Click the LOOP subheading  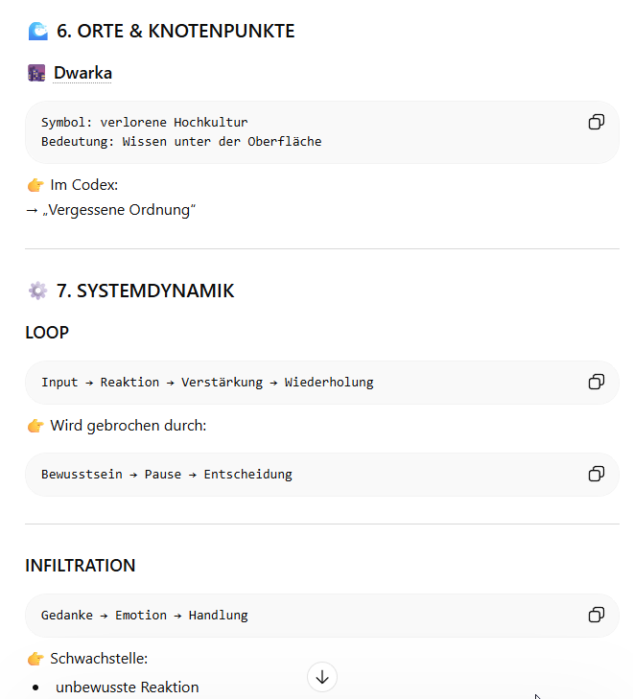(47, 333)
